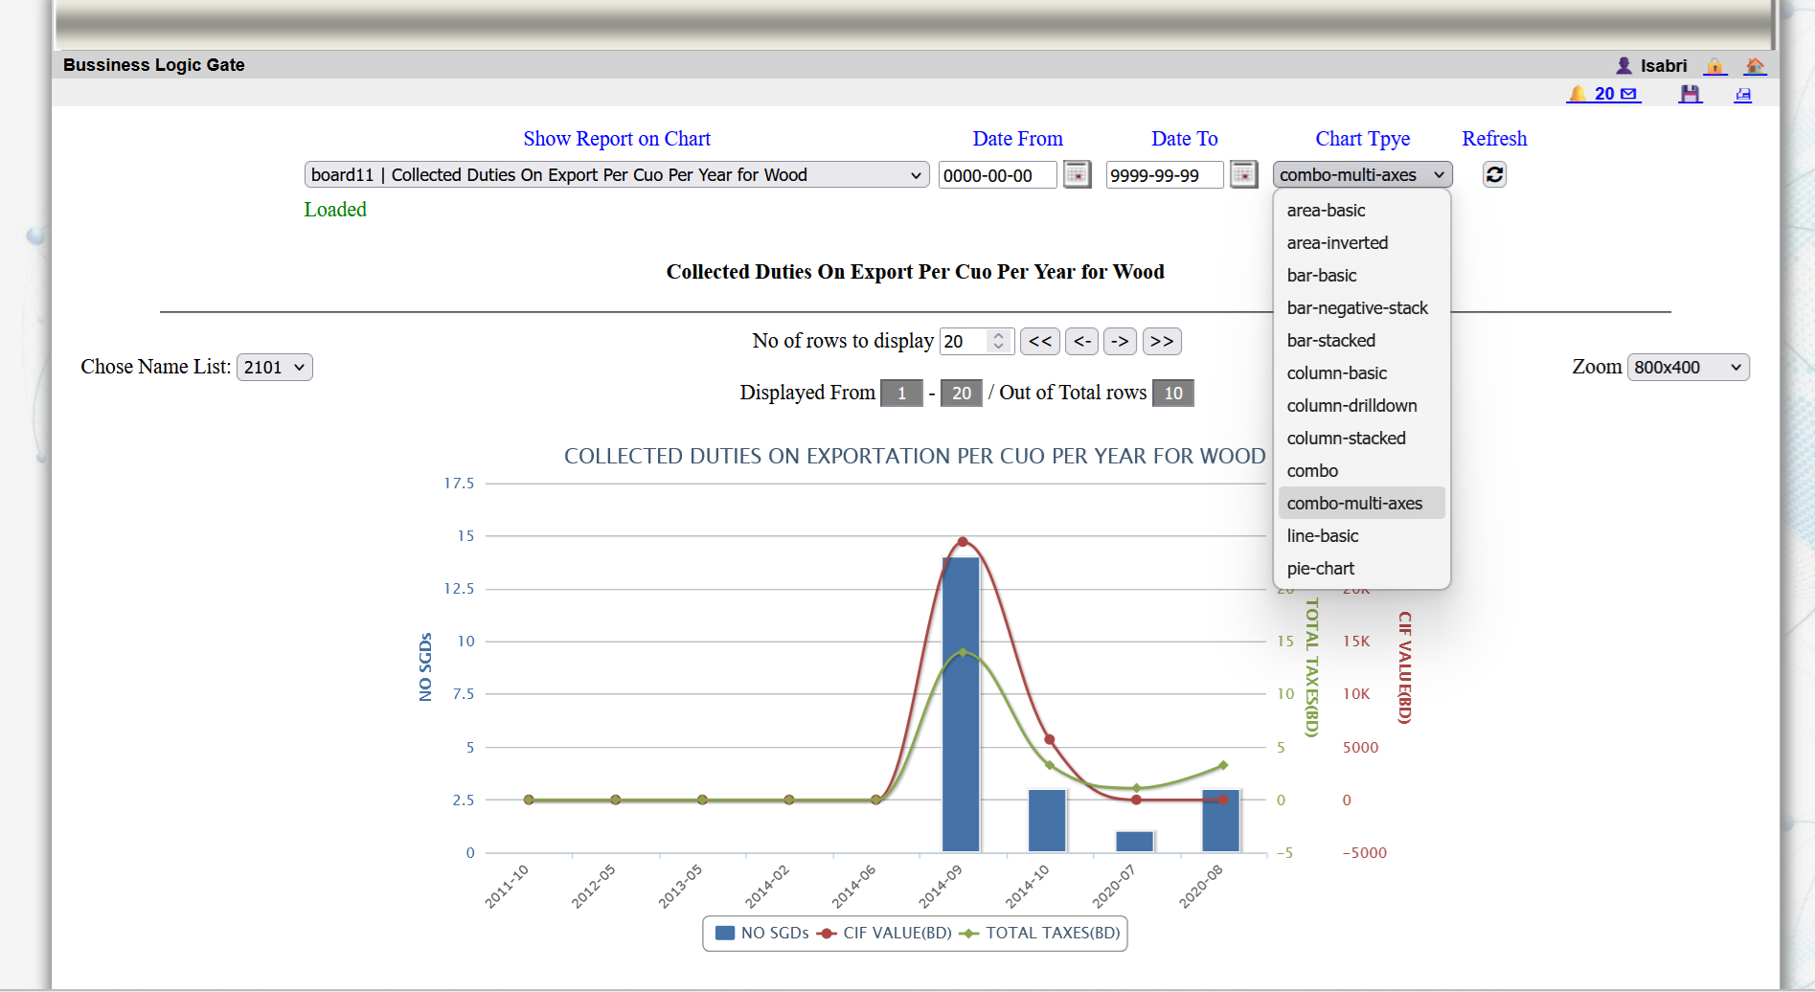This screenshot has height=992, width=1815.
Task: Click the << first page button
Action: [x=1040, y=342]
